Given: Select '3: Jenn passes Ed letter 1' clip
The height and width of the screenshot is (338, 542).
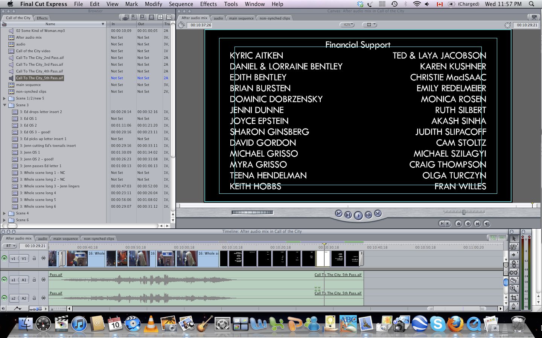Looking at the screenshot, I should (40, 166).
